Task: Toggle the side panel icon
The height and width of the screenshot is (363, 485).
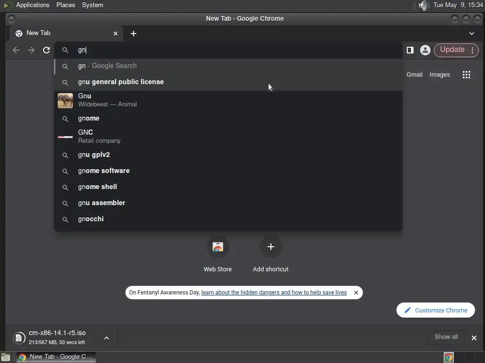Action: coord(410,50)
